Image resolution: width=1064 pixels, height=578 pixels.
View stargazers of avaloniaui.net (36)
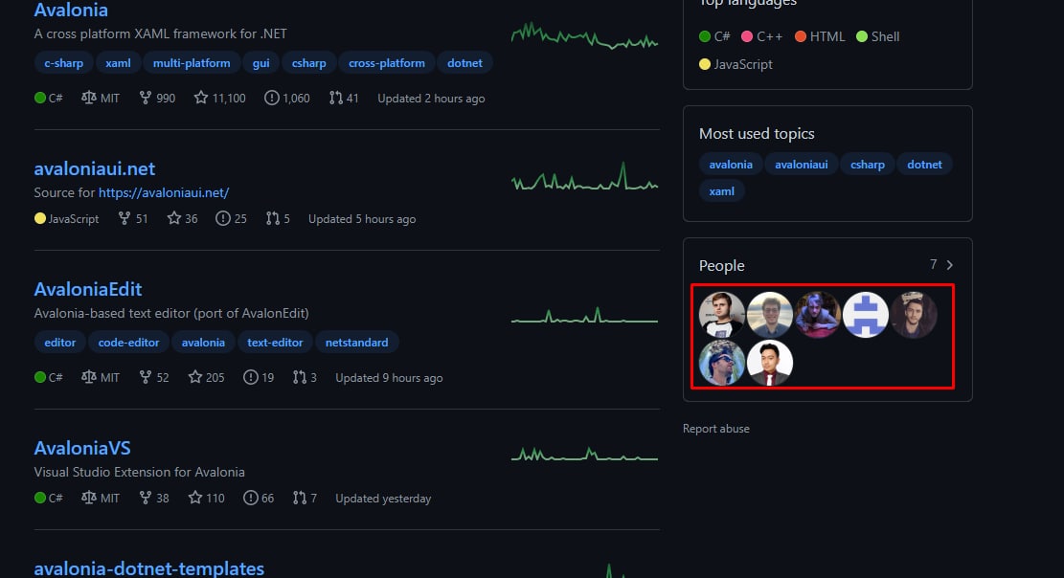pos(183,219)
